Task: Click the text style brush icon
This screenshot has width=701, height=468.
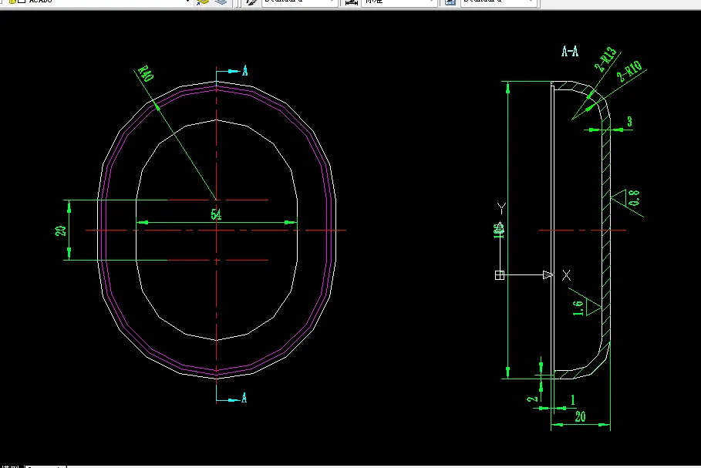Action: pos(252,2)
